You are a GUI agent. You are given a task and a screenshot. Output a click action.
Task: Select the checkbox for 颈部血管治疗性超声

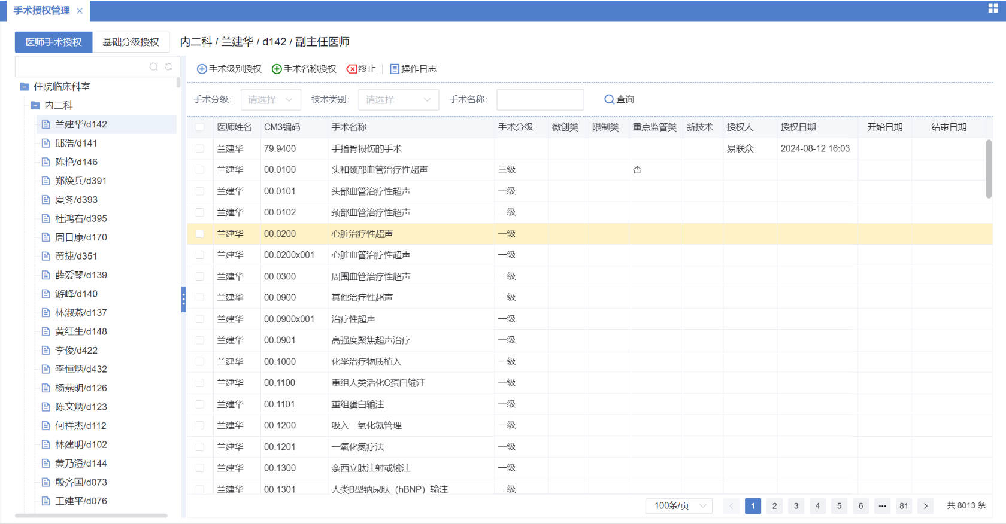point(200,212)
